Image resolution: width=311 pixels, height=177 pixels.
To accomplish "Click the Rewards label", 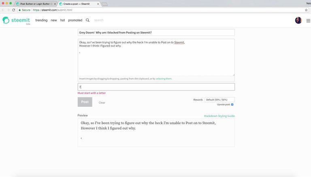I will click(198, 100).
